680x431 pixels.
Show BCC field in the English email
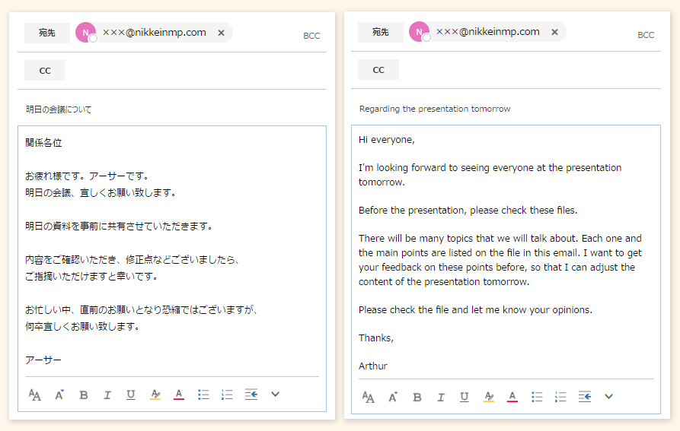pos(645,35)
